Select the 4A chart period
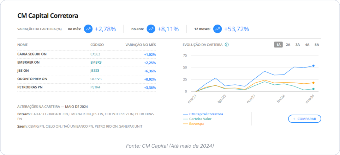The width and height of the screenshot is (340, 155). 307,45
